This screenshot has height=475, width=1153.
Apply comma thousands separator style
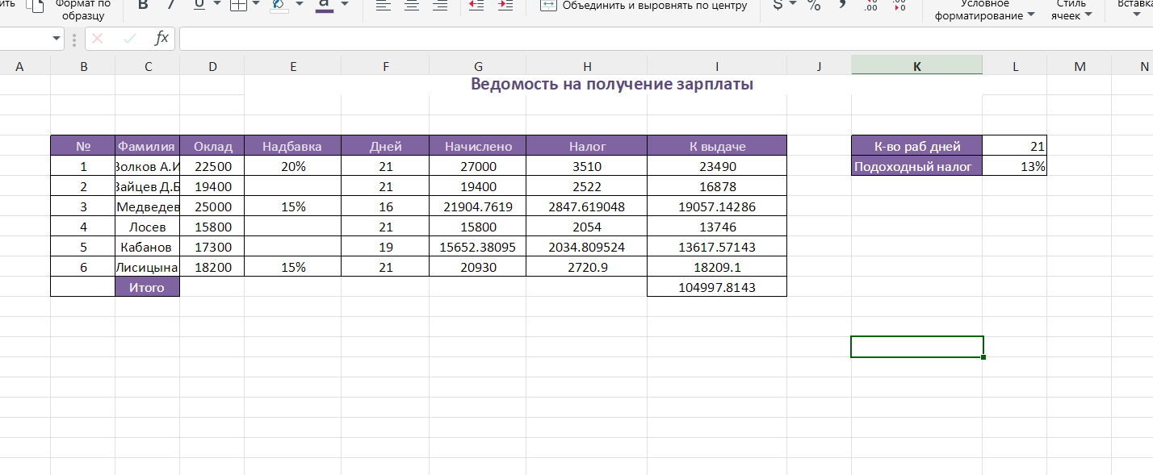coord(842,5)
